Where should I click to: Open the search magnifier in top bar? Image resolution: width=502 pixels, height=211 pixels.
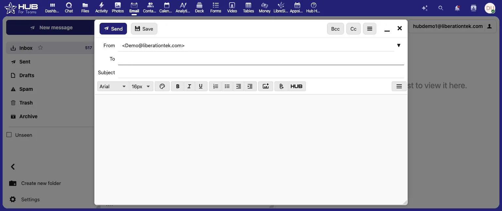tap(441, 8)
